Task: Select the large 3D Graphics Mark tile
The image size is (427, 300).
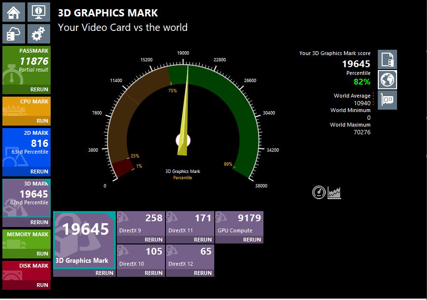Action: click(x=84, y=239)
